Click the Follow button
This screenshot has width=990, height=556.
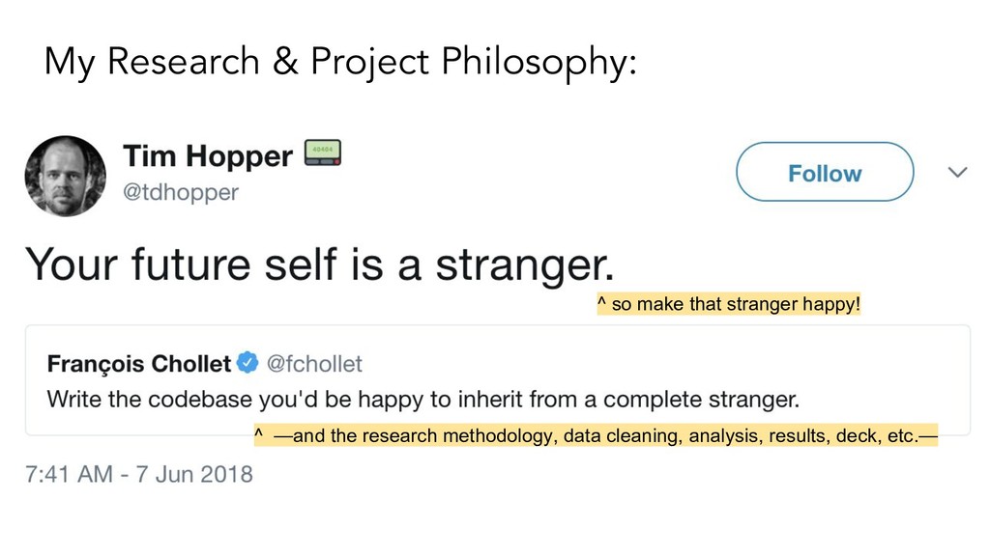click(x=824, y=173)
